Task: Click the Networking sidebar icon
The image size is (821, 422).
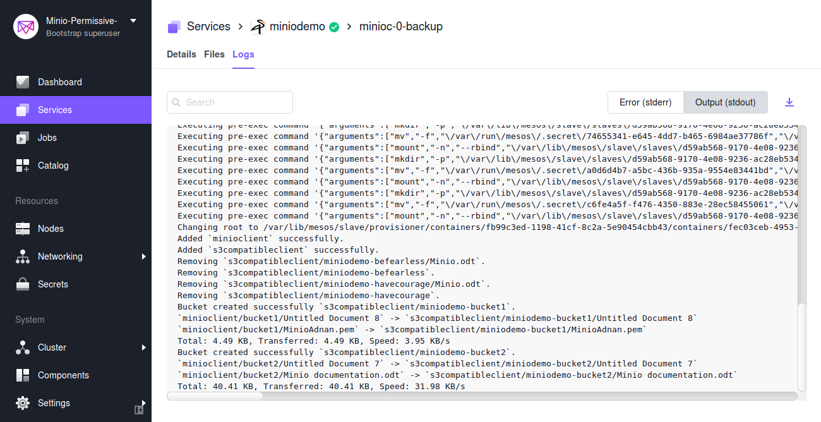Action: (23, 256)
